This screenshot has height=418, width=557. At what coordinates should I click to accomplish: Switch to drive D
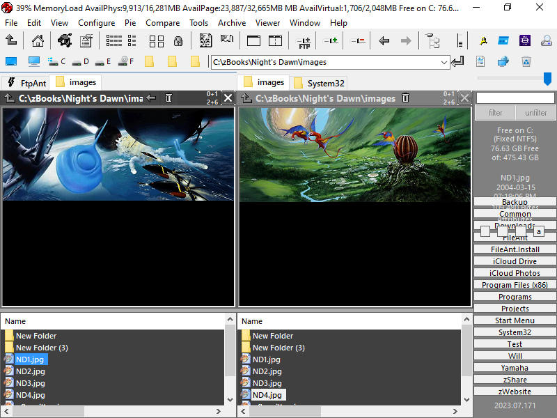pos(80,61)
